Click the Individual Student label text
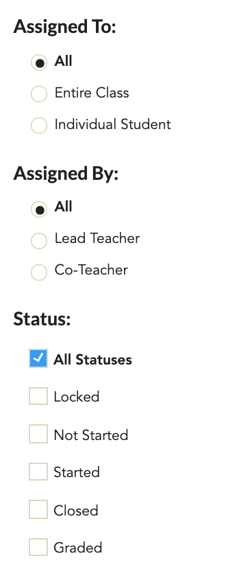Viewport: 252px width, 567px height. point(112,124)
